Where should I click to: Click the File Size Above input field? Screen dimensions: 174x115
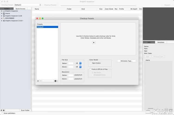point(71,67)
